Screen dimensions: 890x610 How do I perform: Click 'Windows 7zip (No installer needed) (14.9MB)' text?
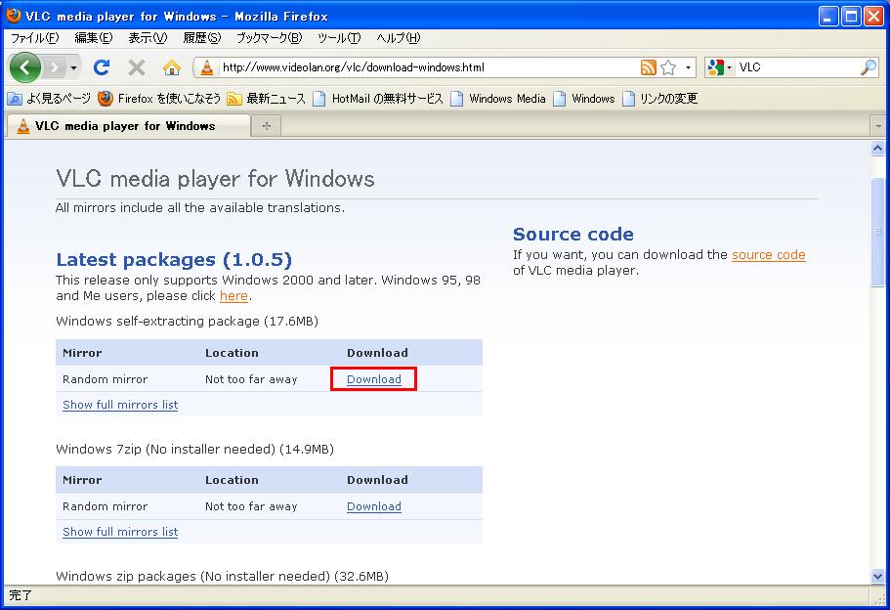click(194, 450)
